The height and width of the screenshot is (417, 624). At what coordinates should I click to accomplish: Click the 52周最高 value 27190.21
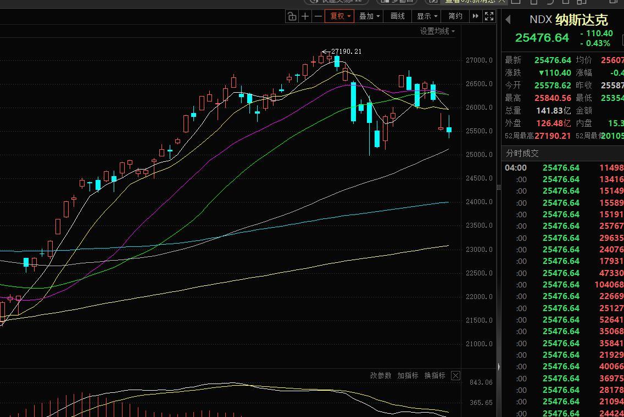[553, 136]
